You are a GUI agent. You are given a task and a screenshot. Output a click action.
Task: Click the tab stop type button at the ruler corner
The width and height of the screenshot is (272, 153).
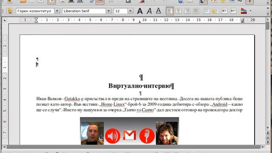[x=5, y=20]
